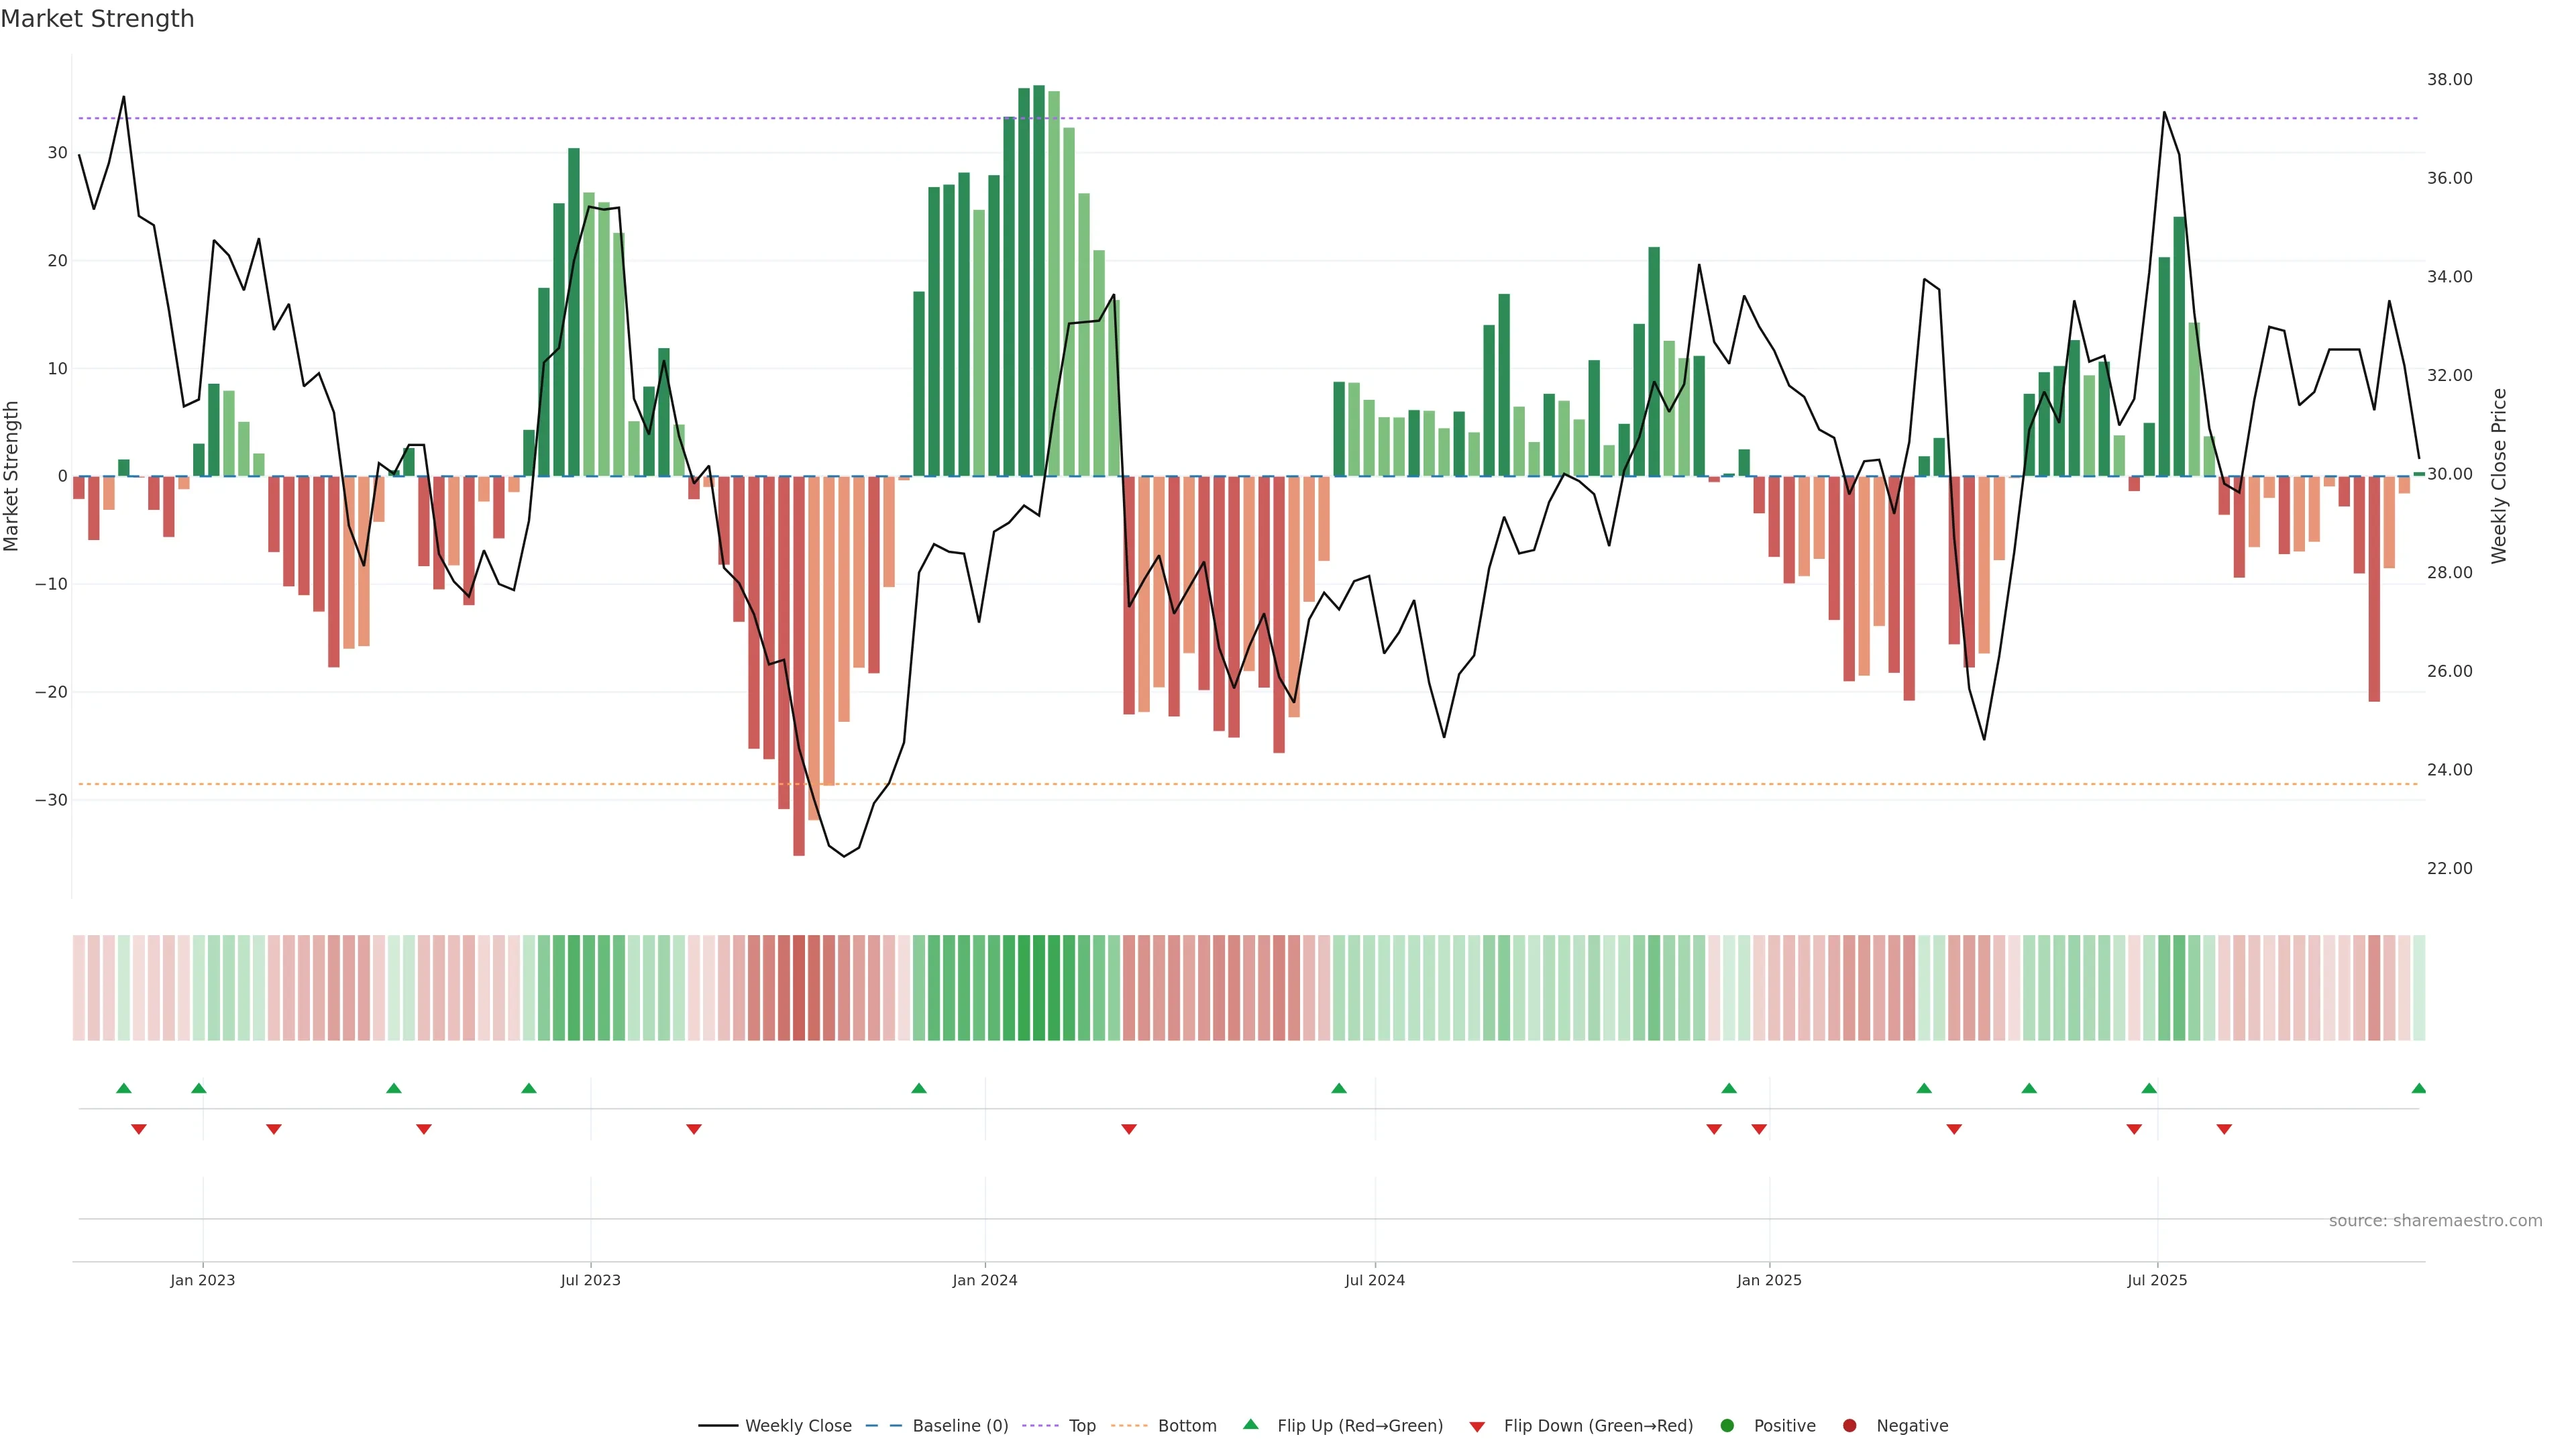Viewport: 2576px width, 1449px height.
Task: Click the last red flip-down marker after Jul 2025
Action: (x=2224, y=1129)
